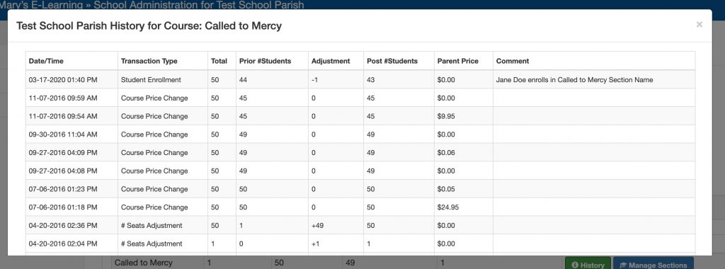The height and width of the screenshot is (269, 725).
Task: Click the green History button
Action: coord(588,264)
